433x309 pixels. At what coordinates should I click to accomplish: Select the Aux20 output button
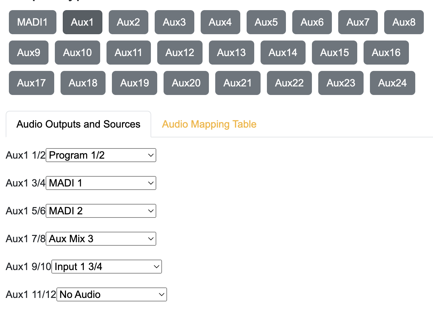pos(186,83)
